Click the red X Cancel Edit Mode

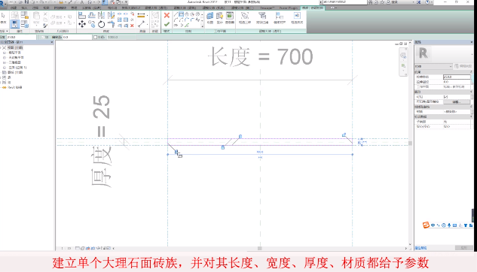pos(167,15)
